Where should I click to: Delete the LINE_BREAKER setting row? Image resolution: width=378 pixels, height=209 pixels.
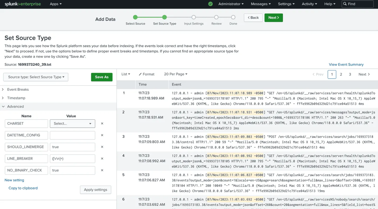pos(102,159)
